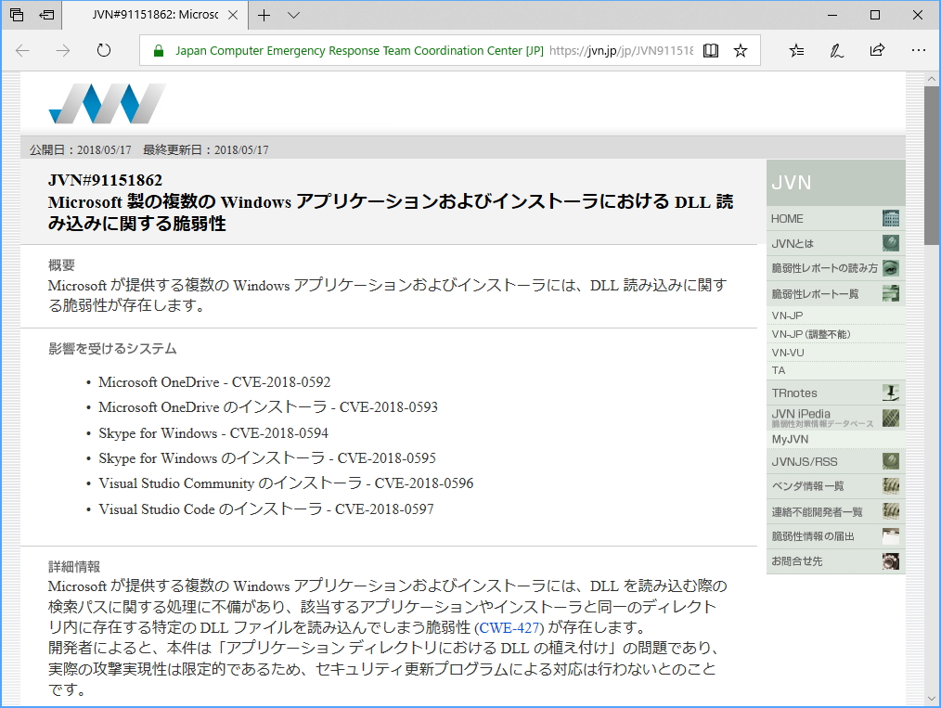Click thumbnail beside ベンダ情報一覧
The width and height of the screenshot is (941, 708).
[x=891, y=485]
